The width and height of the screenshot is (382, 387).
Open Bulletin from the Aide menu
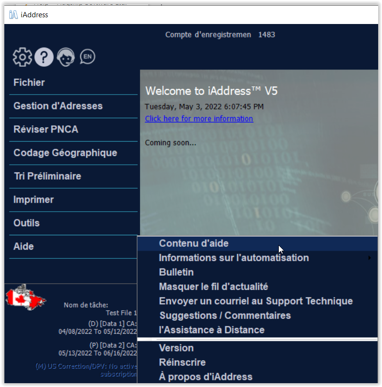pos(257,272)
